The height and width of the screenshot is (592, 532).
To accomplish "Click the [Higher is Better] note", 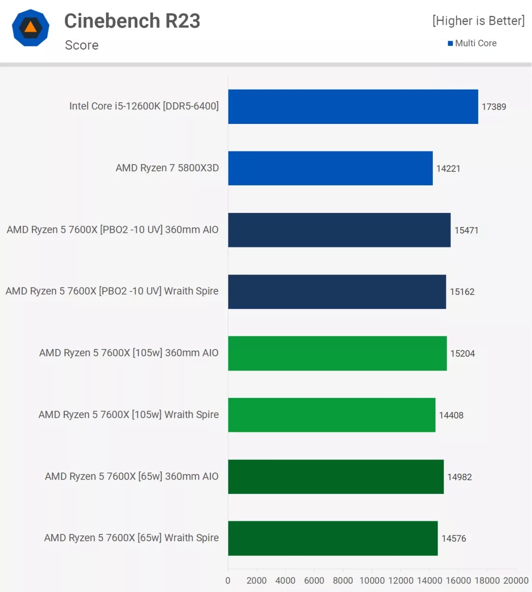I will pos(478,21).
